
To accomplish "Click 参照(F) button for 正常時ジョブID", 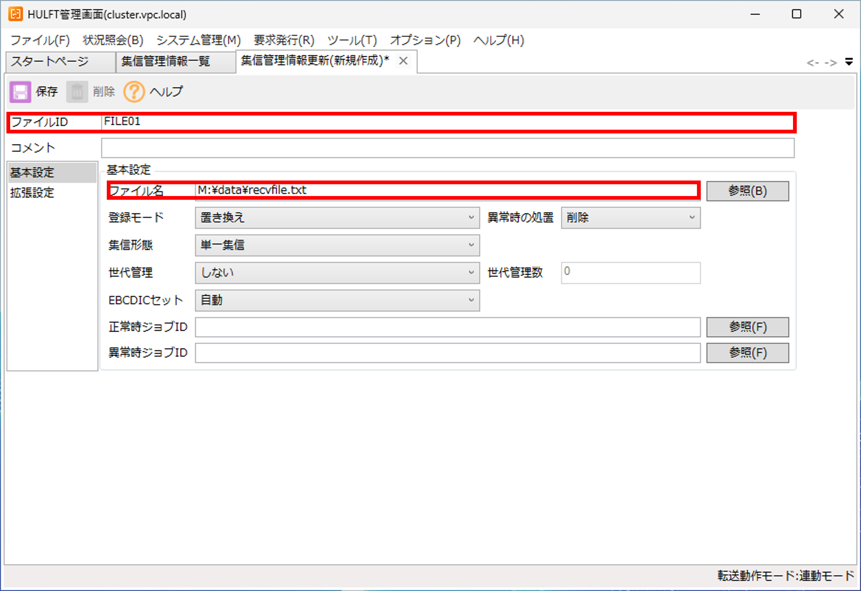I will (747, 327).
